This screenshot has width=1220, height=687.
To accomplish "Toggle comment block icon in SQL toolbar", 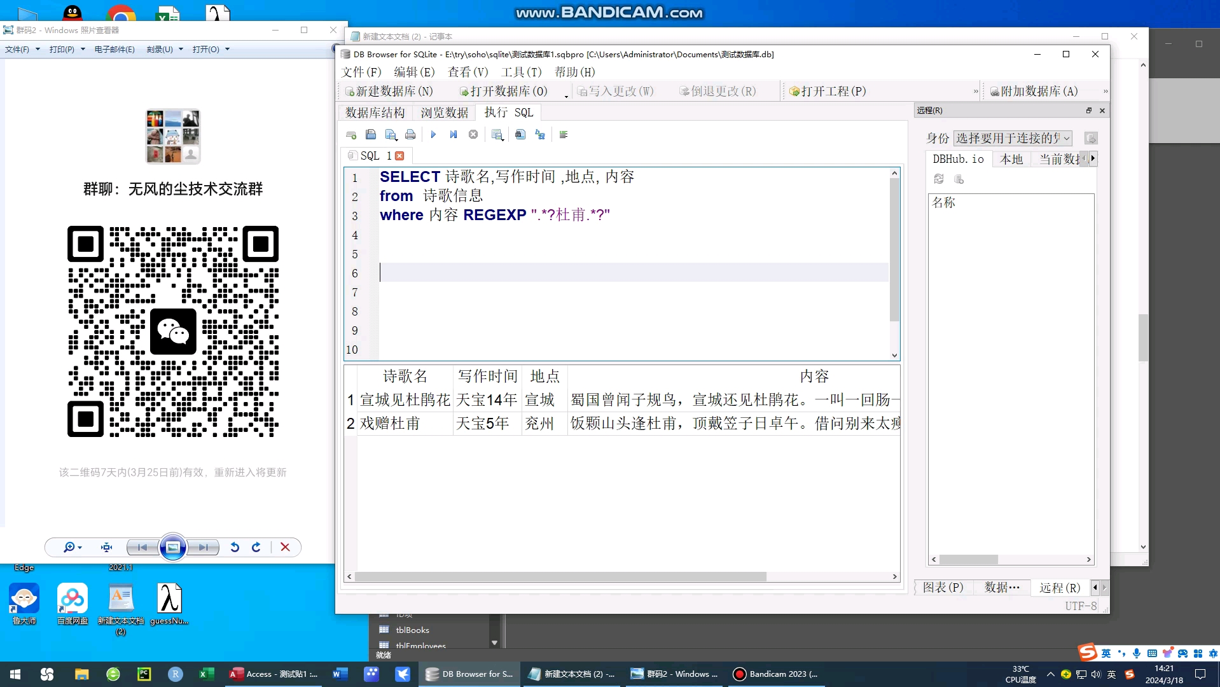I will pyautogui.click(x=564, y=135).
